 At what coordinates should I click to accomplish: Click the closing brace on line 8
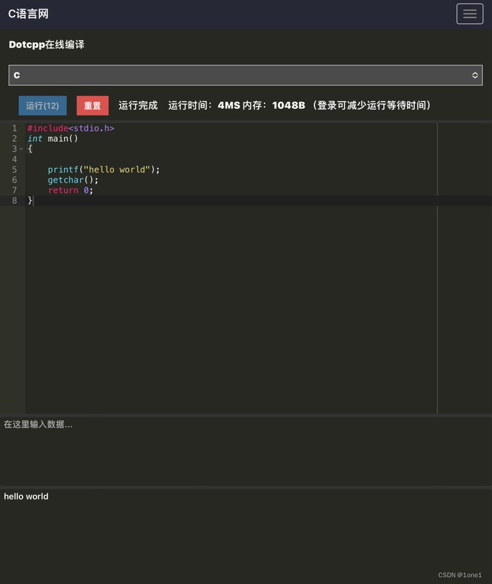point(30,200)
